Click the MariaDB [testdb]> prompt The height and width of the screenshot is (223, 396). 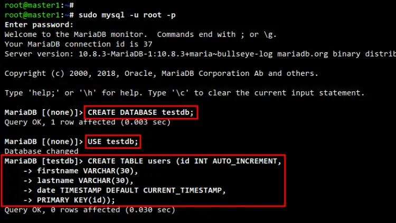(43, 161)
